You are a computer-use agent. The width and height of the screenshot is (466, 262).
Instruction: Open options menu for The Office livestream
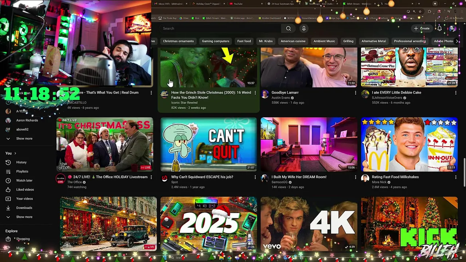(151, 177)
